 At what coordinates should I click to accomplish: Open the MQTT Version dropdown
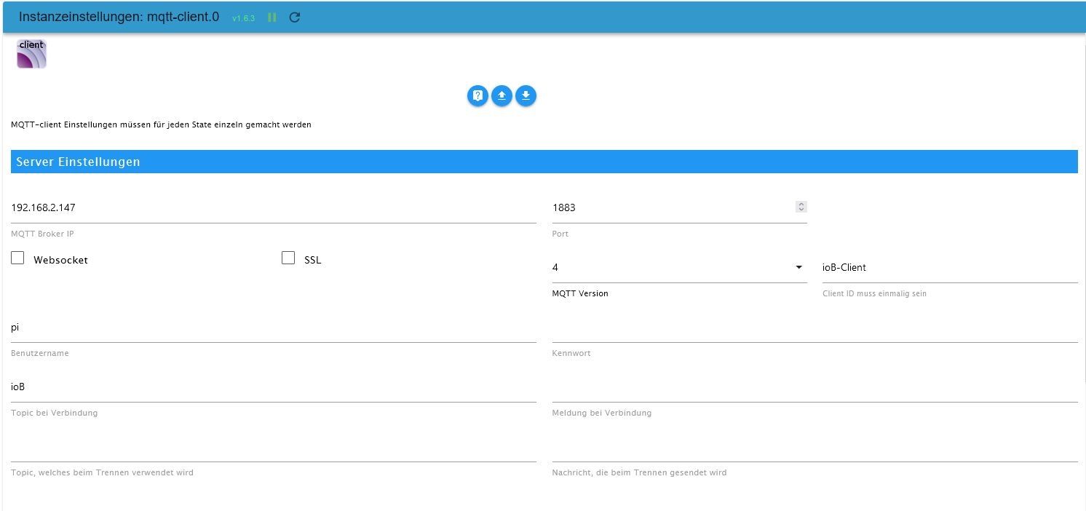tap(679, 268)
